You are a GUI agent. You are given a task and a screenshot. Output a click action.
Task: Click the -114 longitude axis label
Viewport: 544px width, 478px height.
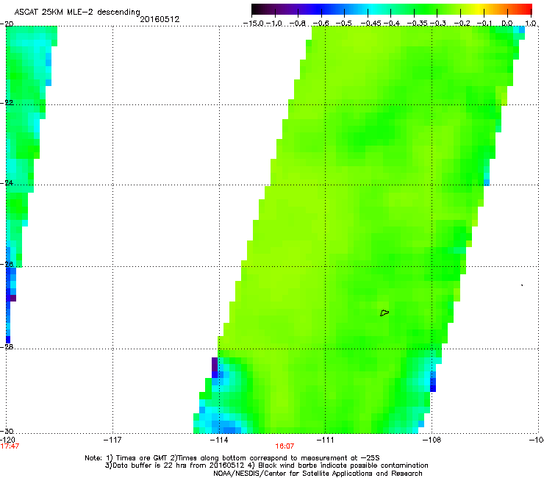pos(219,440)
